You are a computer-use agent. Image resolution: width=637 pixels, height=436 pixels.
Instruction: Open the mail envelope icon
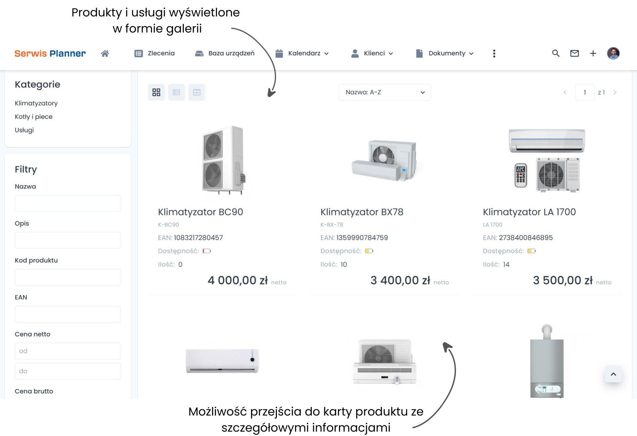pos(575,53)
